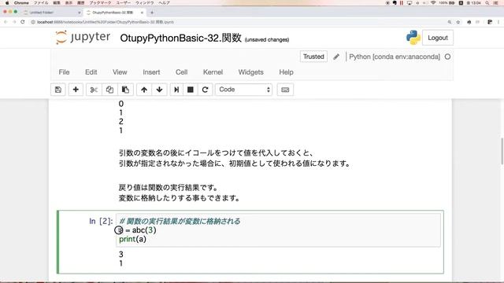
Task: Click the Python logo icon
Action: pyautogui.click(x=413, y=38)
